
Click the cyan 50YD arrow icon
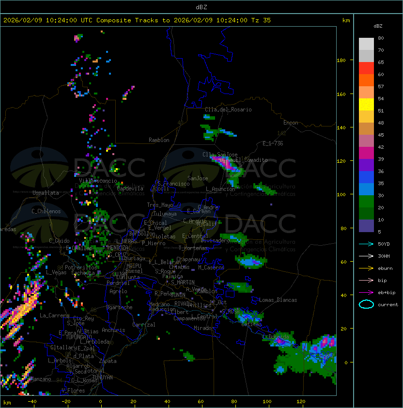pyautogui.click(x=366, y=244)
